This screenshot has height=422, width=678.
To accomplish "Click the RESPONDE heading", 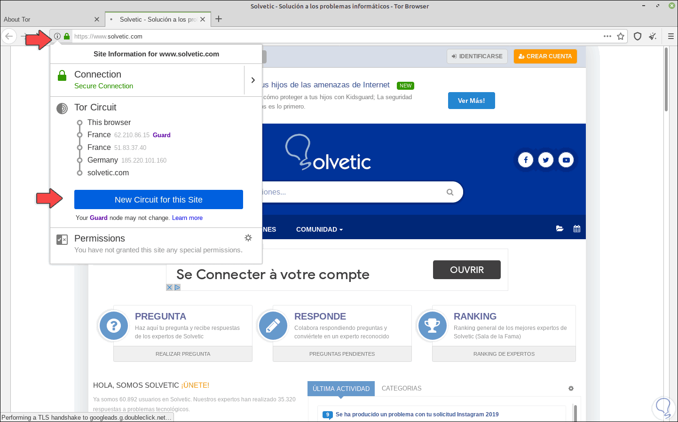I will pyautogui.click(x=320, y=316).
